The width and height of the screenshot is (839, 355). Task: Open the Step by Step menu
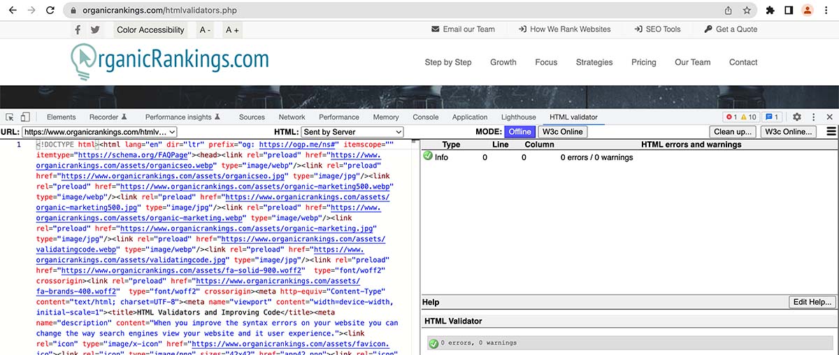click(448, 62)
